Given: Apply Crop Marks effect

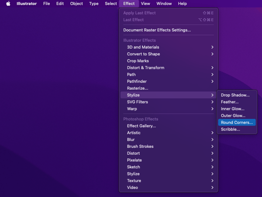Looking at the screenshot, I should click(169, 61).
